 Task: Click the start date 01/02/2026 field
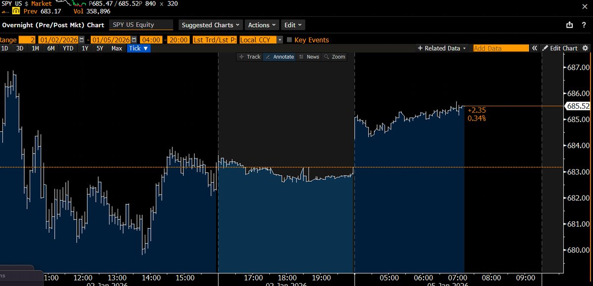(58, 40)
